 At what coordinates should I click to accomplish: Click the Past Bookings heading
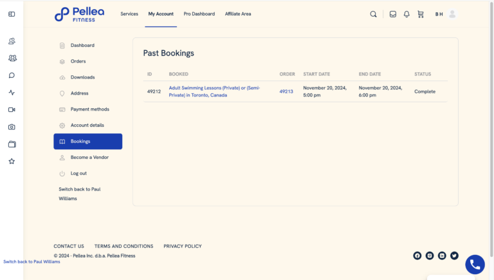point(169,53)
